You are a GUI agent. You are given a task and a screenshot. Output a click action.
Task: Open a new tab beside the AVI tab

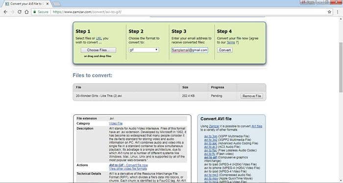[57, 4]
